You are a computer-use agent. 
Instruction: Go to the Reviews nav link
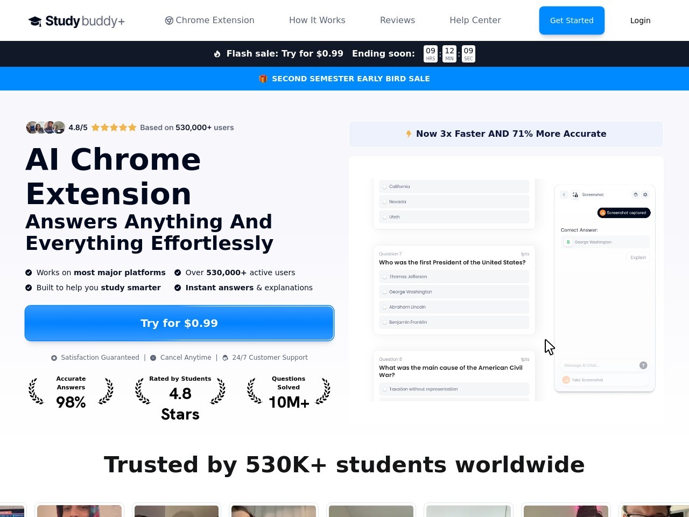397,20
